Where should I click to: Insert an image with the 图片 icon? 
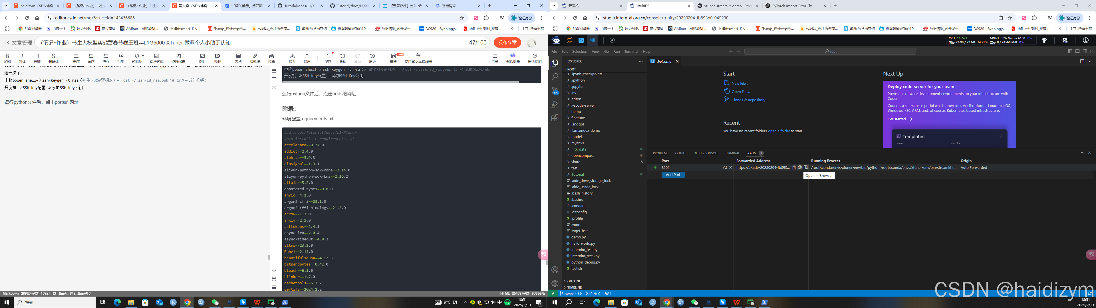point(203,58)
